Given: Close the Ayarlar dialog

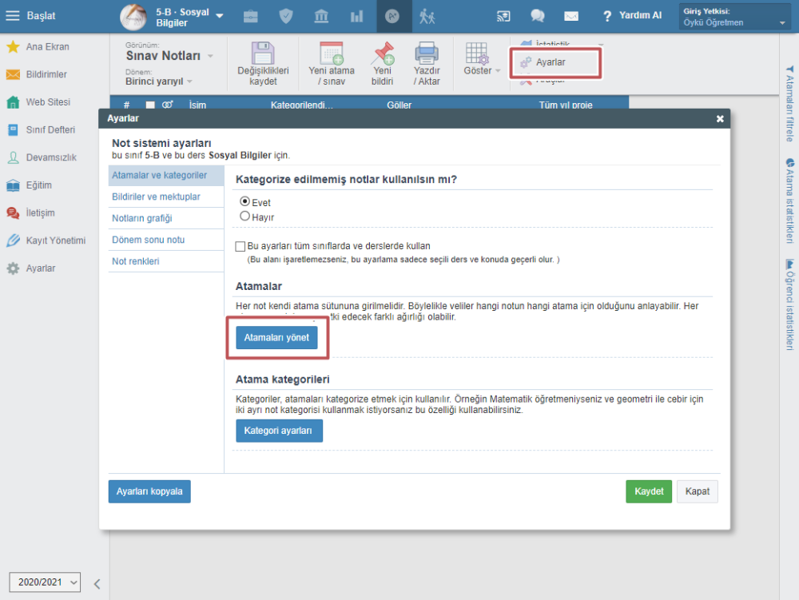Looking at the screenshot, I should pyautogui.click(x=720, y=119).
